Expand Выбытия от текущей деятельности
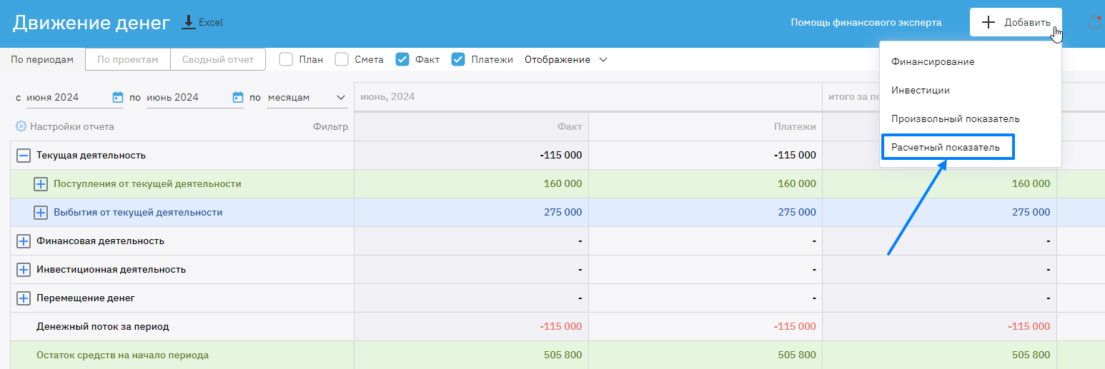This screenshot has height=369, width=1105. (41, 213)
